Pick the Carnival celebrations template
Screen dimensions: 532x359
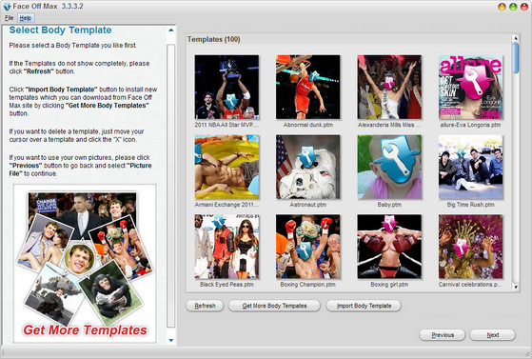pyautogui.click(x=470, y=247)
